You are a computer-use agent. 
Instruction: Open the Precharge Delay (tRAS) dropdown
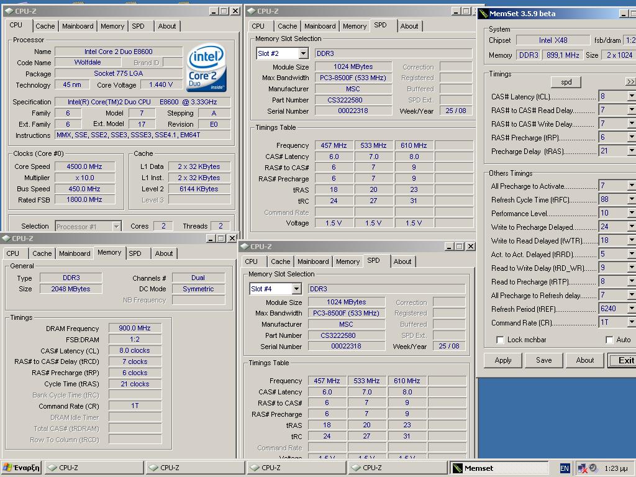(632, 152)
